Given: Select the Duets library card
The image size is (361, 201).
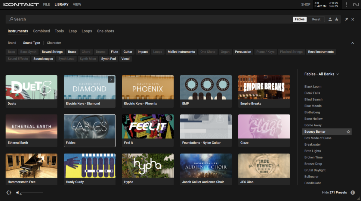Looking at the screenshot, I should (x=31, y=91).
